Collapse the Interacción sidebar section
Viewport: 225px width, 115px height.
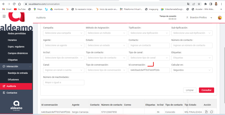[16, 67]
